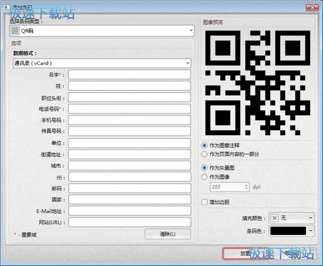323x266 pixels.
Task: Click the 放置 button
Action: click(x=245, y=253)
